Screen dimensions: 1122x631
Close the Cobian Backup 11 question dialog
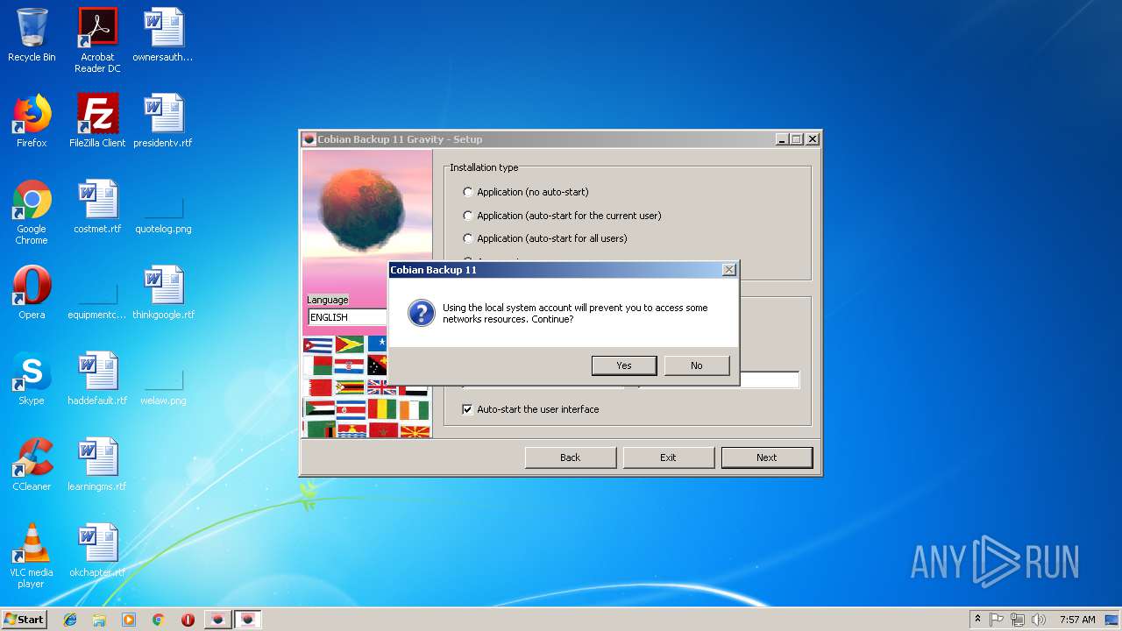point(728,270)
